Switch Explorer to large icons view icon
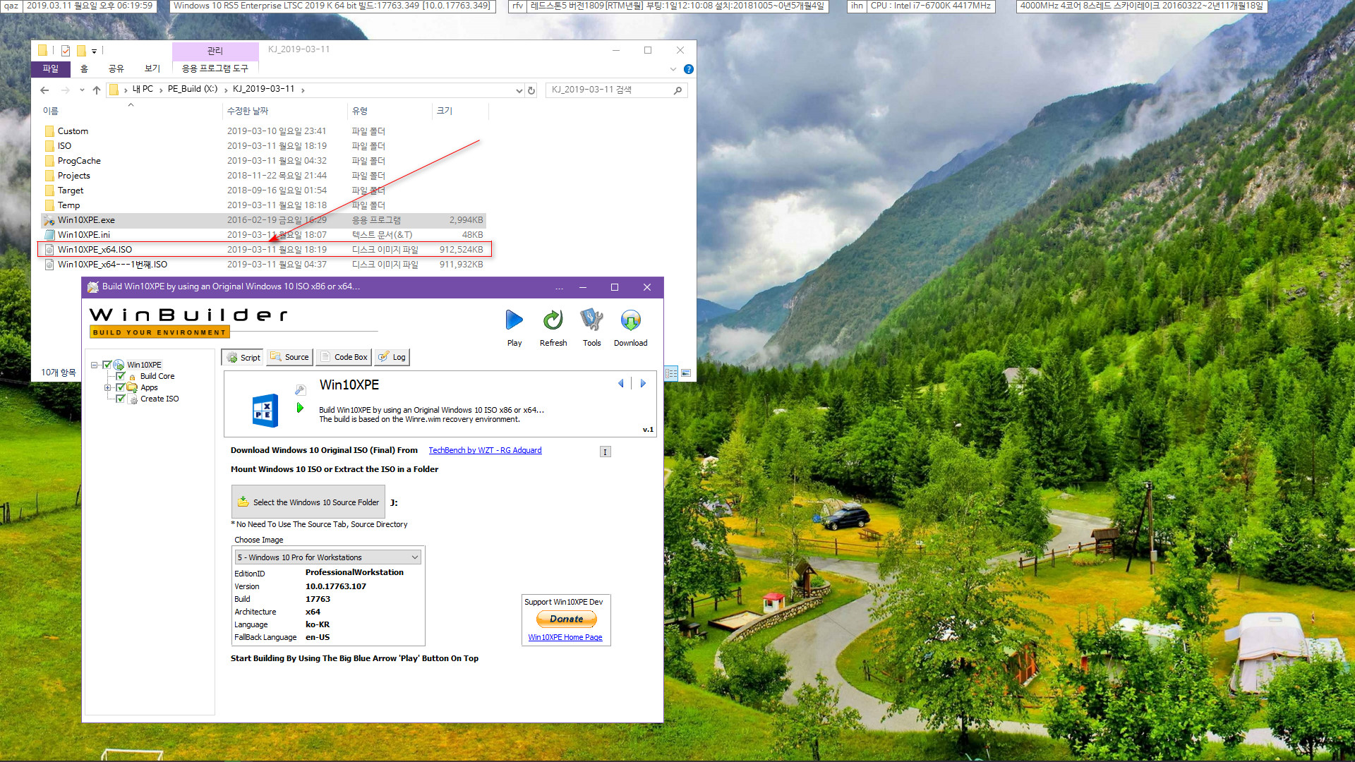Screen dimensions: 1355x762 [686, 373]
